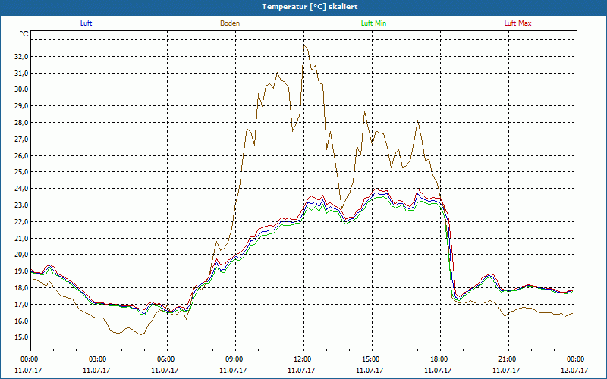Click the 26,0 y-axis value
607x379 pixels.
tap(21, 156)
